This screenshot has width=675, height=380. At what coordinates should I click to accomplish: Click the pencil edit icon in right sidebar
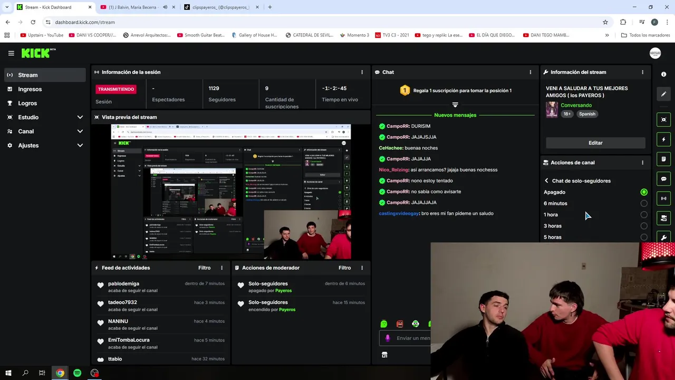(x=663, y=94)
